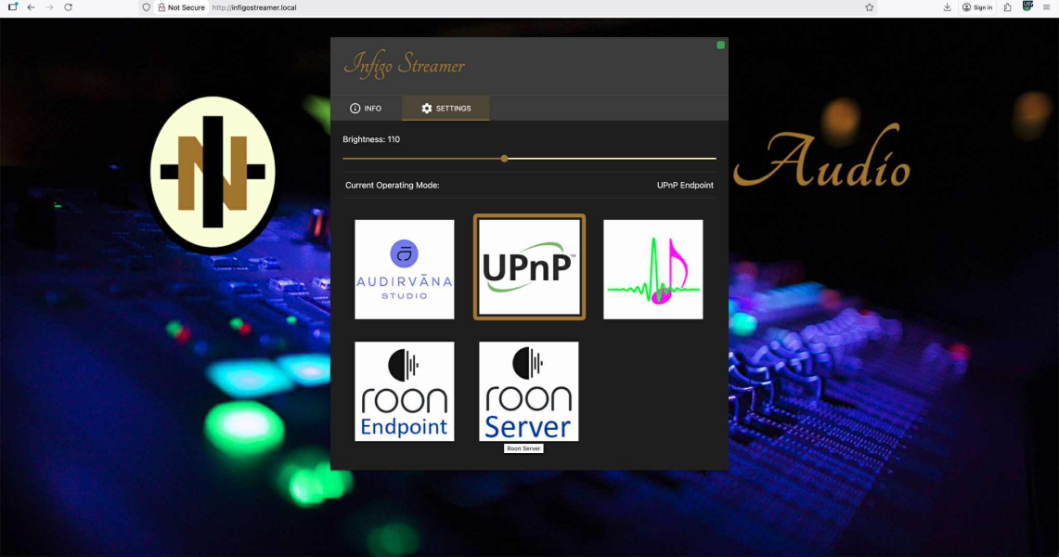Viewport: 1059px width, 557px height.
Task: Click the infigostreamer.local address bar
Action: point(464,7)
